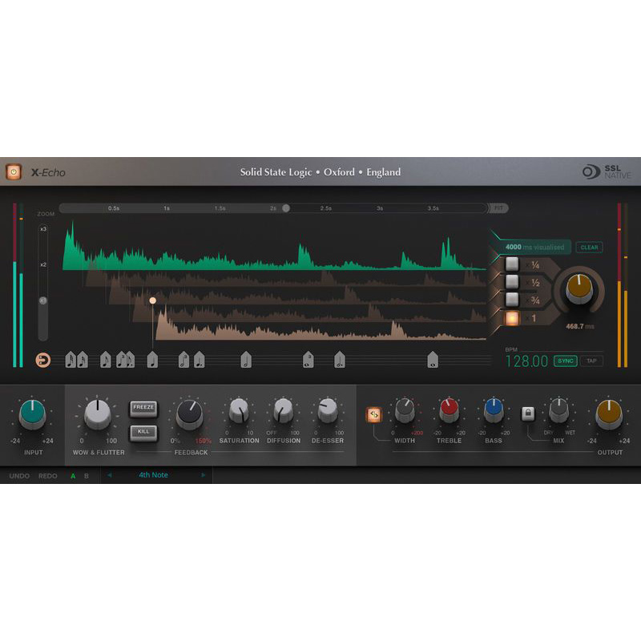Enable the x ½ delay tap
Viewport: 641px width, 641px height.
[x=512, y=282]
